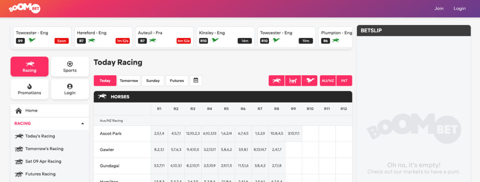The width and height of the screenshot is (480, 182).
Task: Click the greyhound icon on Towcester R9 card
Action: [32, 40]
